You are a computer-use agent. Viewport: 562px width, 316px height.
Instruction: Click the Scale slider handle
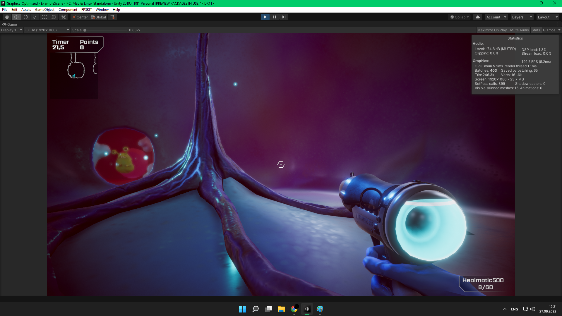[85, 30]
